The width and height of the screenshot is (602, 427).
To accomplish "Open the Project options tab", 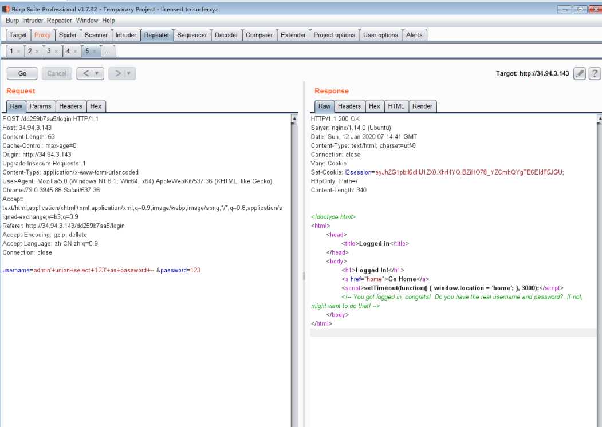I will click(x=334, y=35).
